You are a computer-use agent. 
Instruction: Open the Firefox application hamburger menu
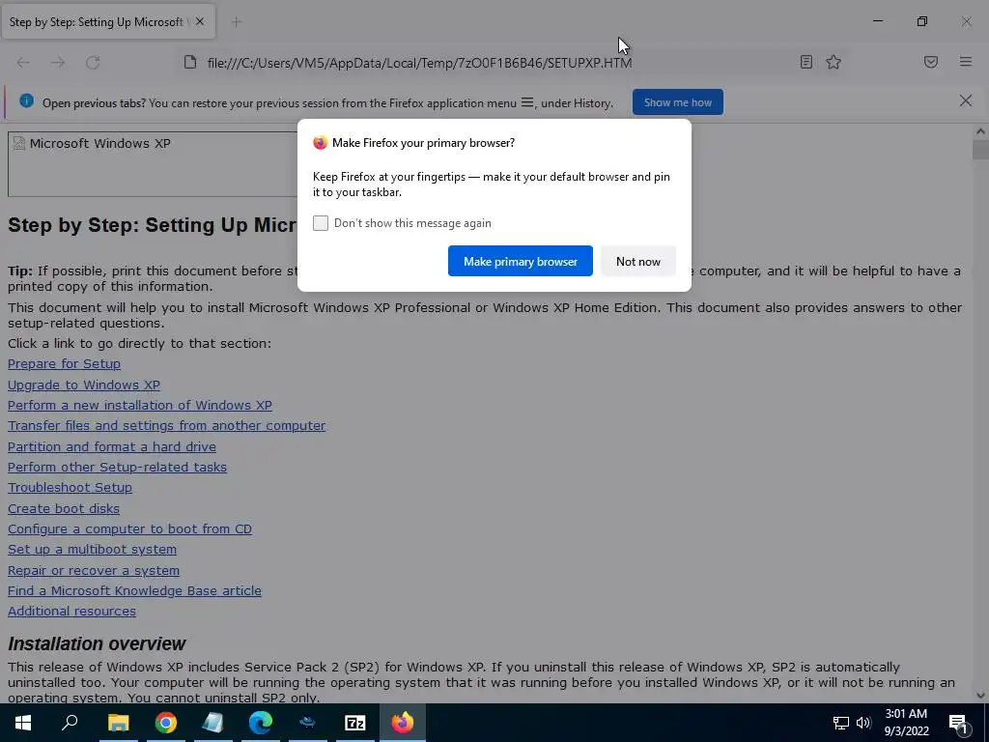(966, 62)
